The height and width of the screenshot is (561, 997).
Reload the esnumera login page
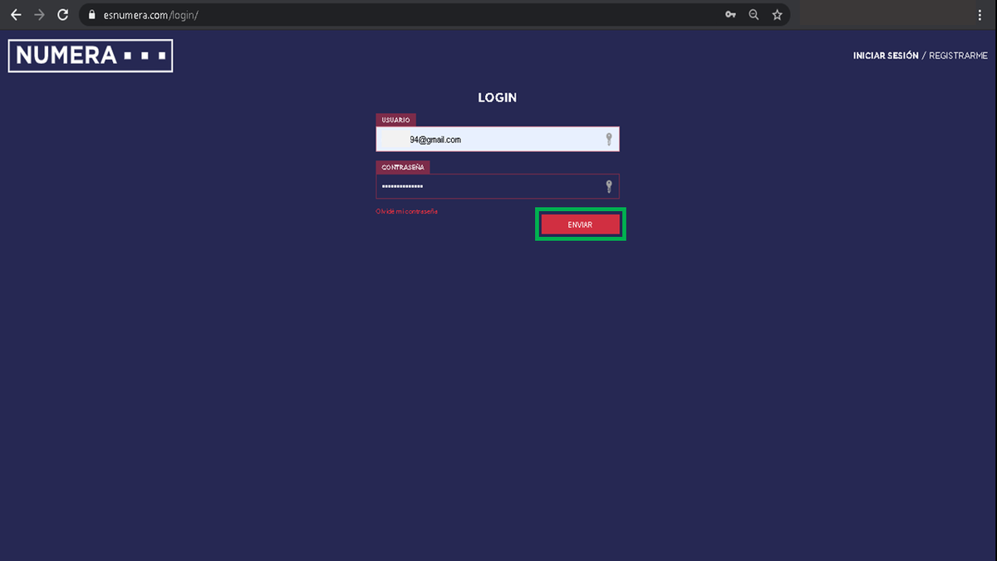(62, 15)
